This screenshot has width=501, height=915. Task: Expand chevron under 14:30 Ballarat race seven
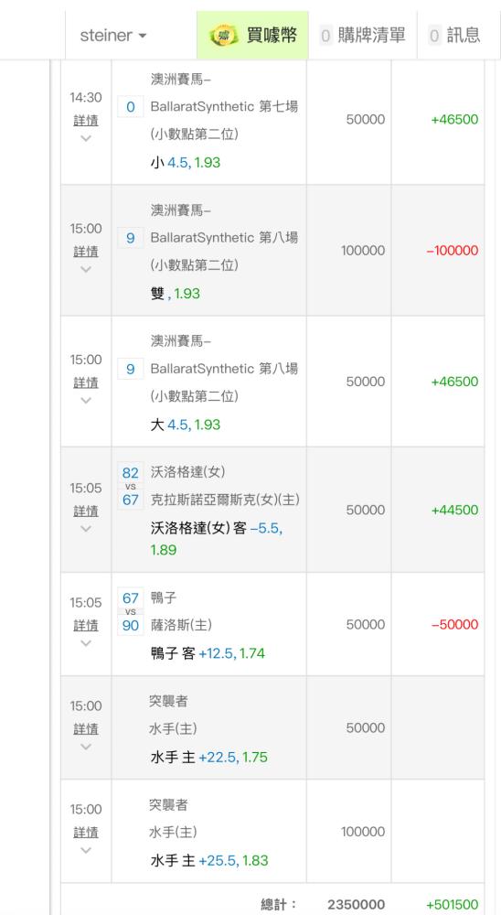pyautogui.click(x=86, y=138)
